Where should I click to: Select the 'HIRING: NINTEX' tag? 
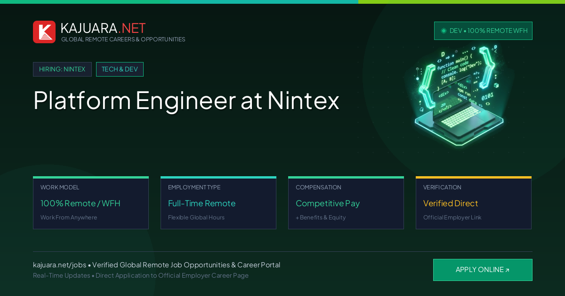coord(62,69)
